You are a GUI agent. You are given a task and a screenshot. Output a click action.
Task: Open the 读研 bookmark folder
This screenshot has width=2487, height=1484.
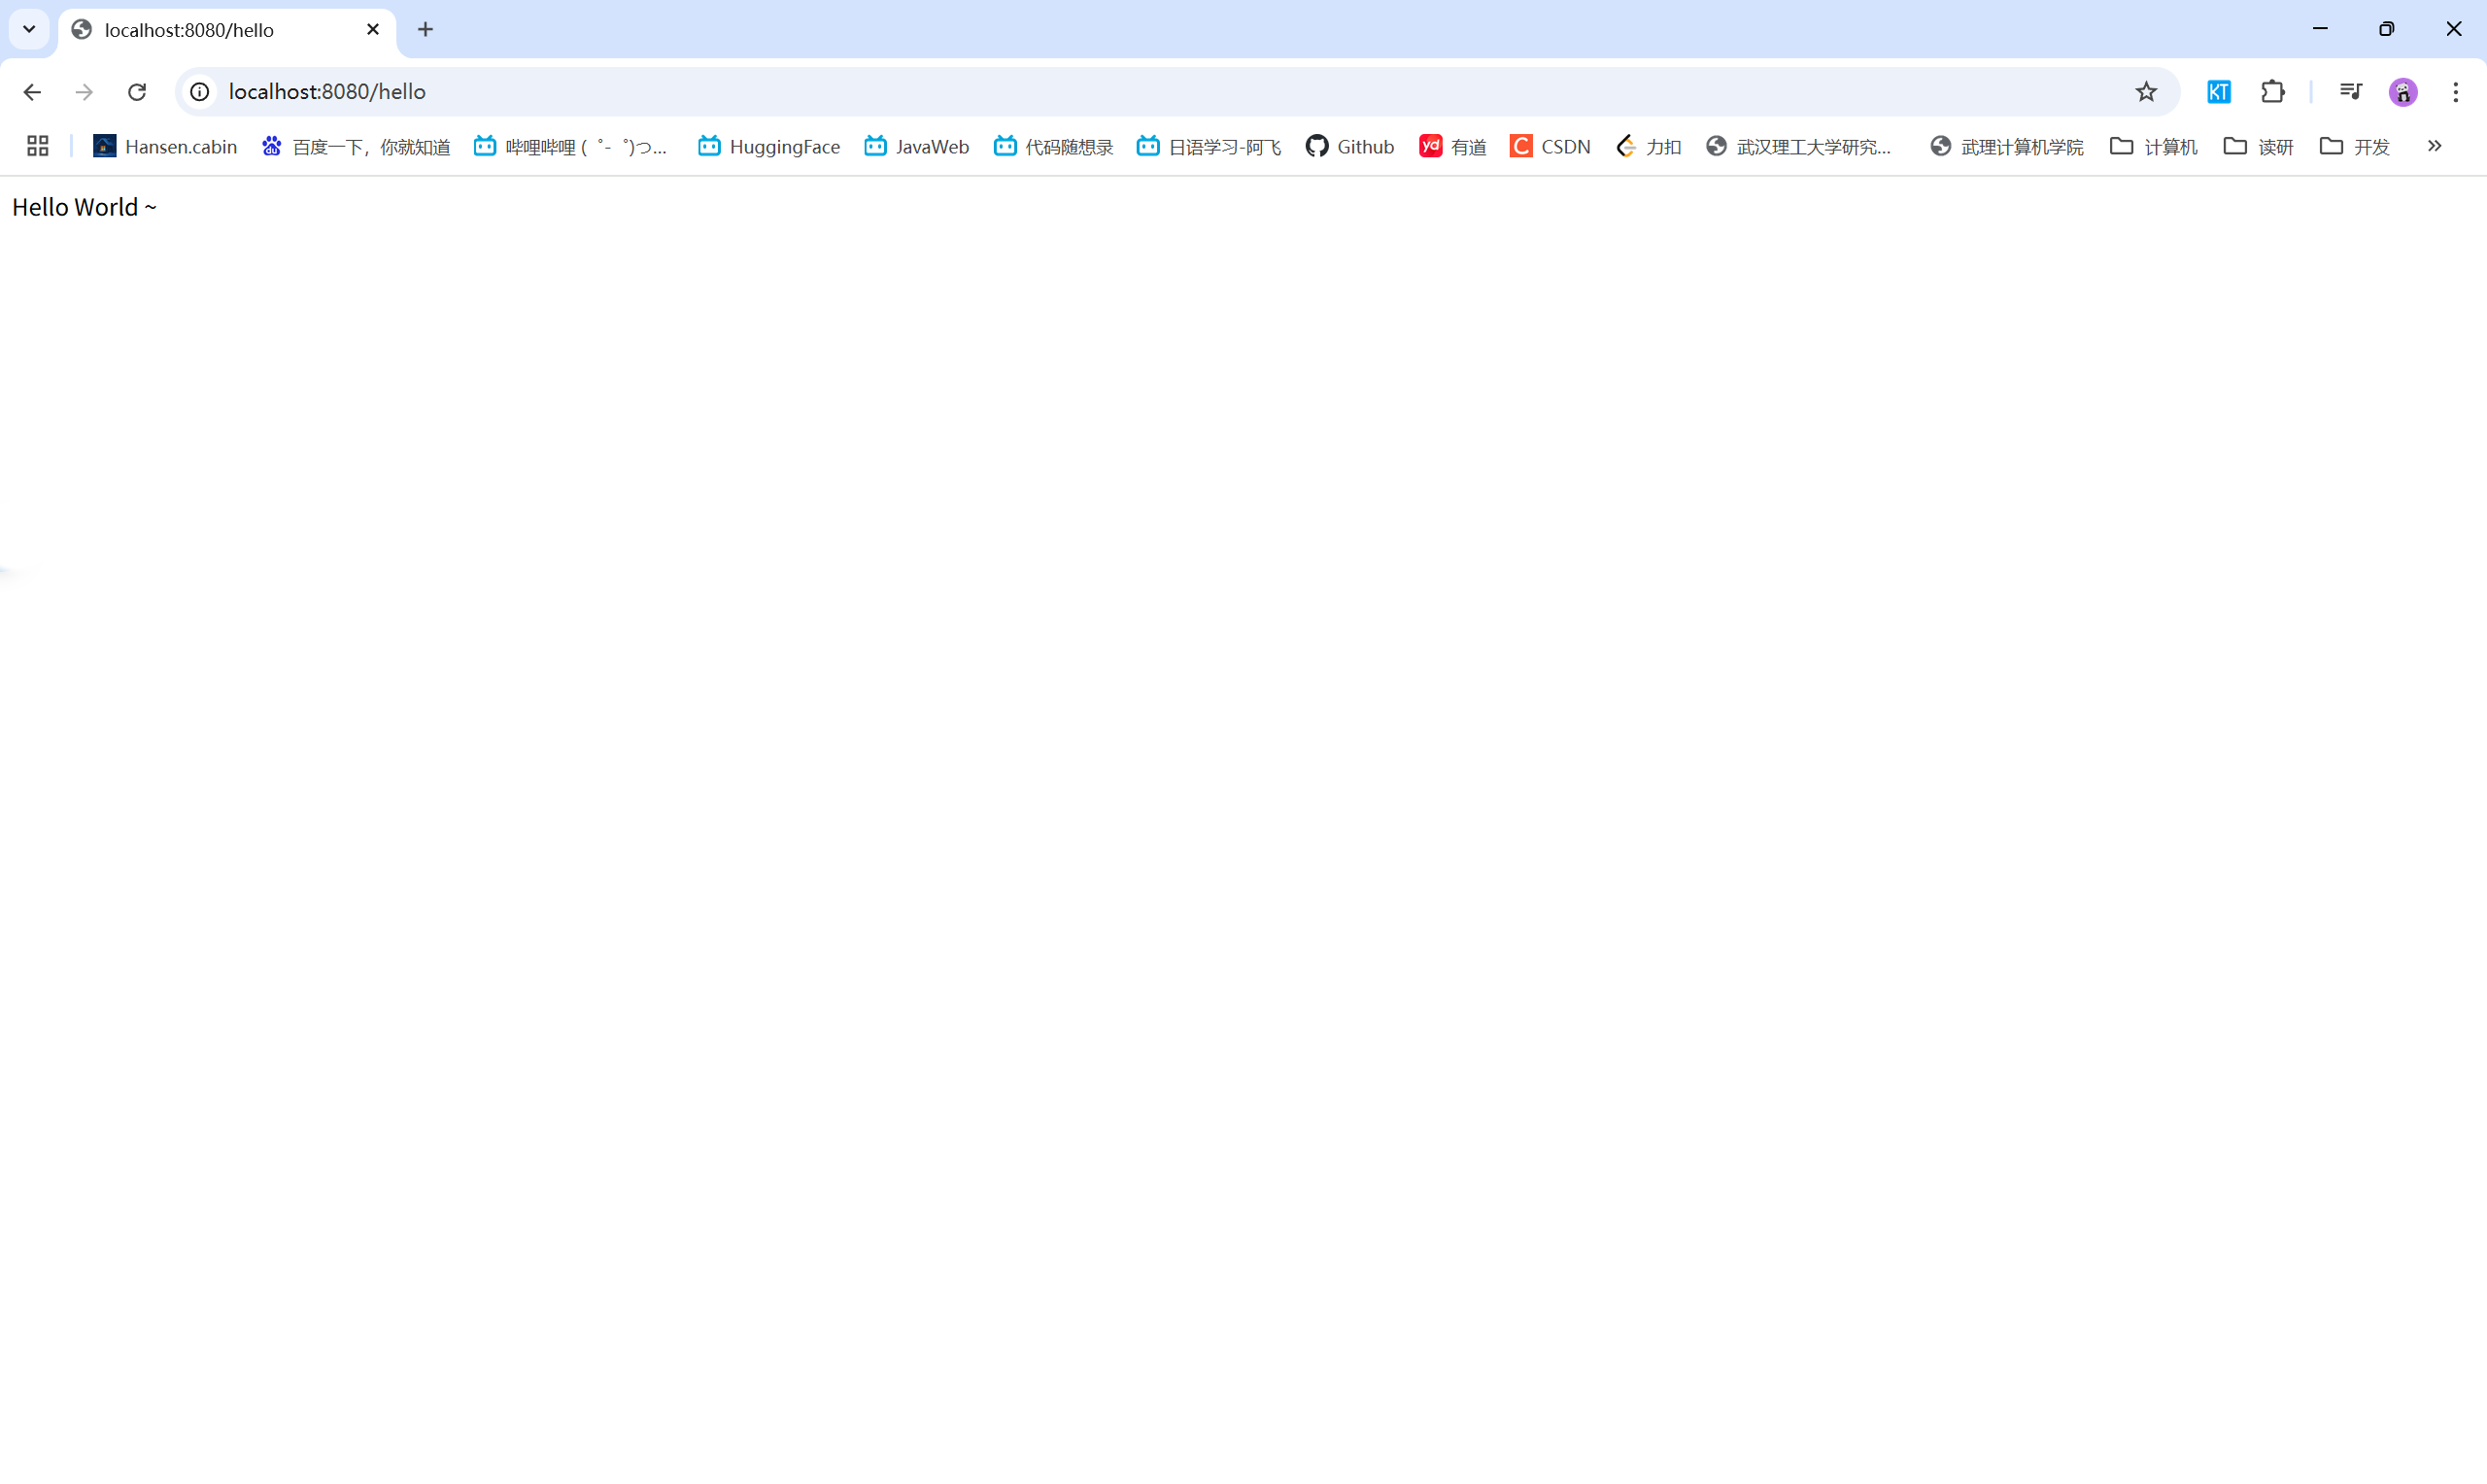pos(2258,146)
